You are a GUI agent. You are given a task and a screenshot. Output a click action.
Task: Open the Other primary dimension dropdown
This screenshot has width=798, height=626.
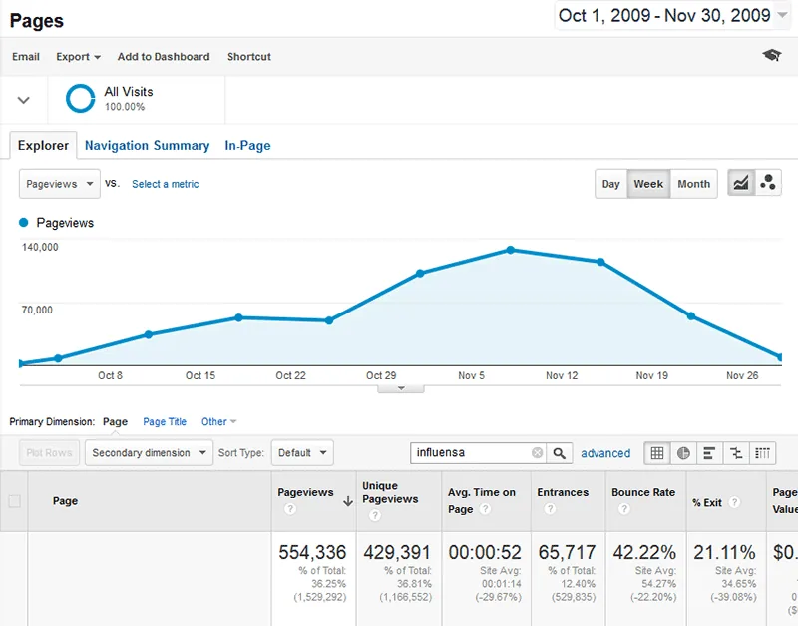218,421
